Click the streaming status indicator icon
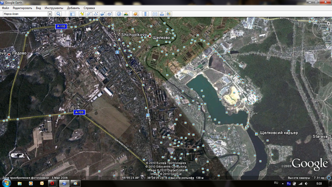332x187 pixels. pyautogui.click(x=329, y=178)
